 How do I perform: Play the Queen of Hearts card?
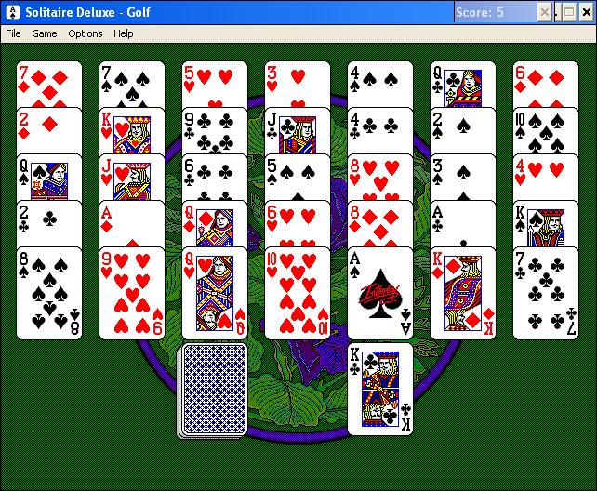[x=215, y=293]
